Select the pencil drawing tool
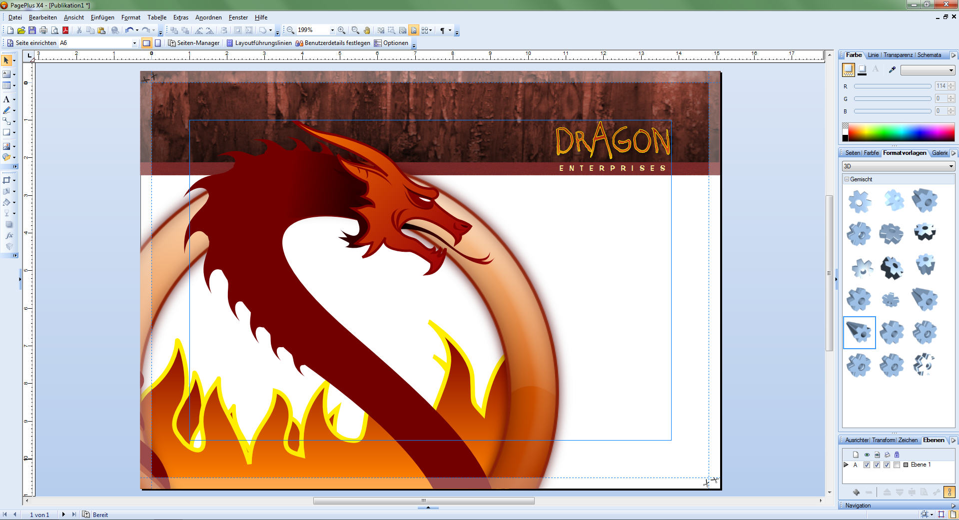Viewport: 959px width, 520px height. click(x=6, y=110)
